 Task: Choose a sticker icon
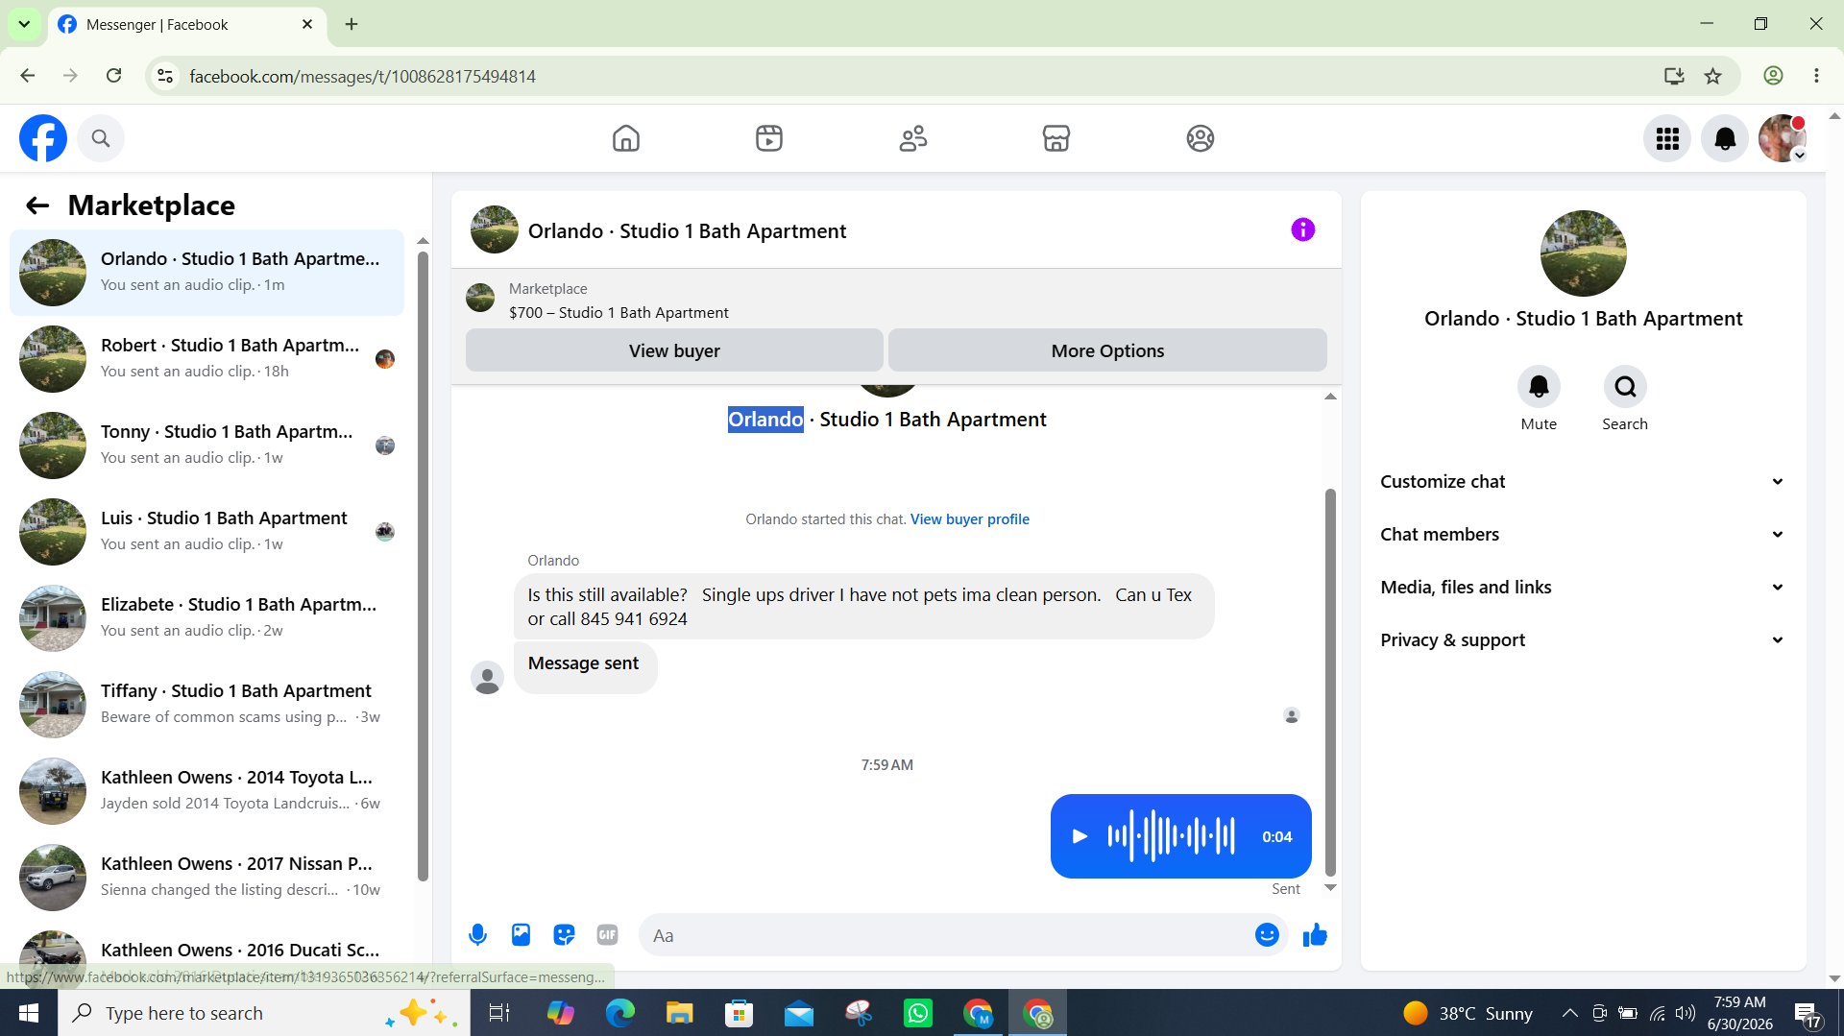click(x=564, y=934)
